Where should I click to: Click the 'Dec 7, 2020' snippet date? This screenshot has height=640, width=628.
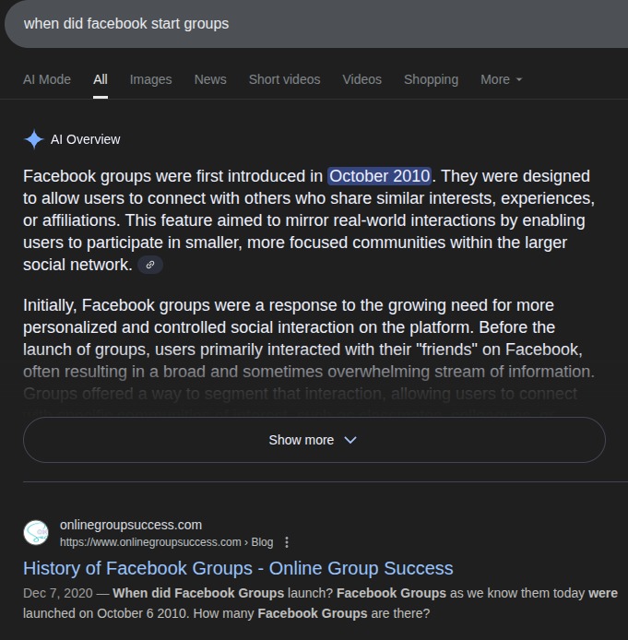(x=58, y=593)
